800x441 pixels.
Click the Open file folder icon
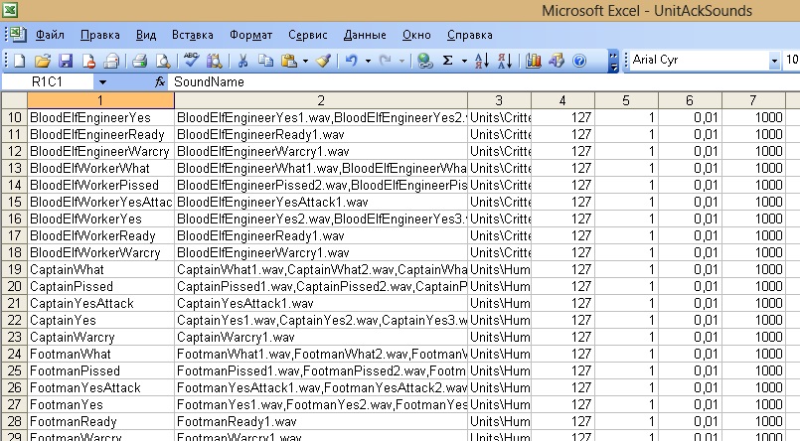click(43, 61)
